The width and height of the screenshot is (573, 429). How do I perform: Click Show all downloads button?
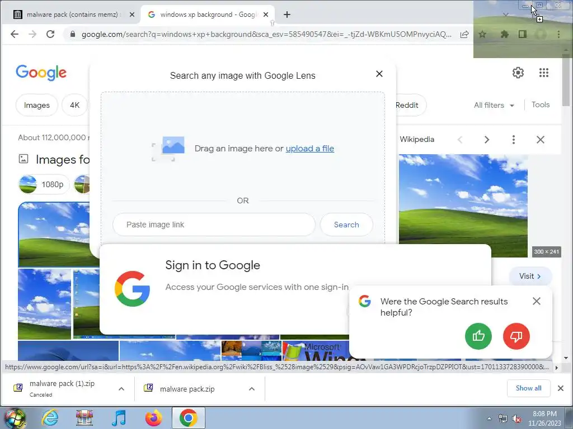coord(528,388)
